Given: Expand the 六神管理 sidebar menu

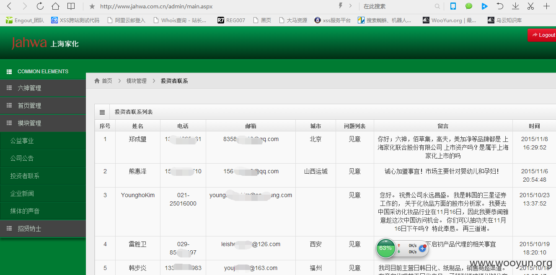Looking at the screenshot, I should tap(43, 88).
